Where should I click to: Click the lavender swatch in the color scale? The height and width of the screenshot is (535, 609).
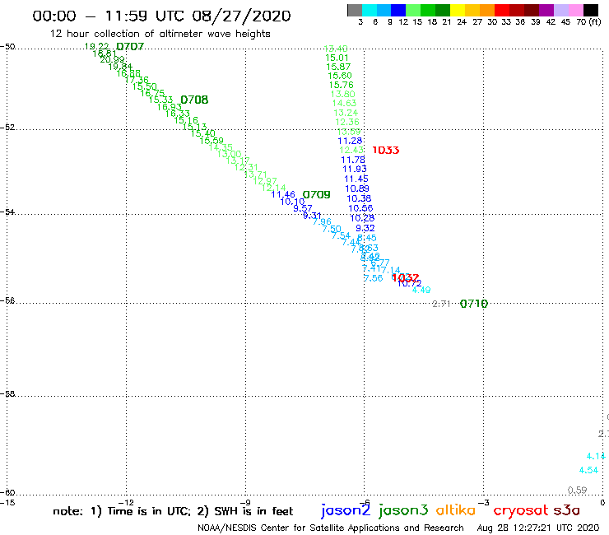pos(560,10)
